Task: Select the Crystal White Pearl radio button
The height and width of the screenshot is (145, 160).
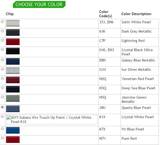Action: click(3, 116)
